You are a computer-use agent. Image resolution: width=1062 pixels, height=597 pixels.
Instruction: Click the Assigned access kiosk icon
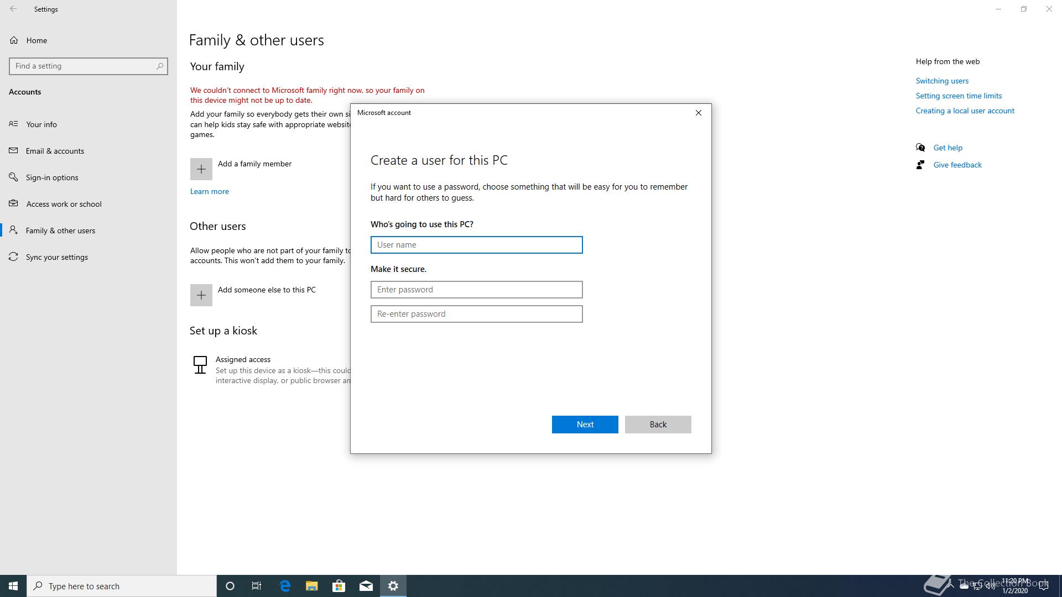(x=200, y=365)
